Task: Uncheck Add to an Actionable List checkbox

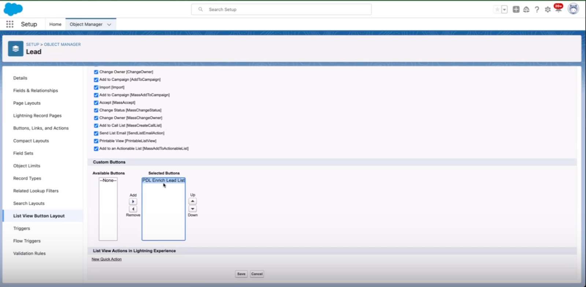Action: (96, 149)
